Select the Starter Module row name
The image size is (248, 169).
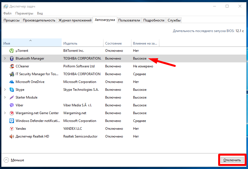pos(27,97)
